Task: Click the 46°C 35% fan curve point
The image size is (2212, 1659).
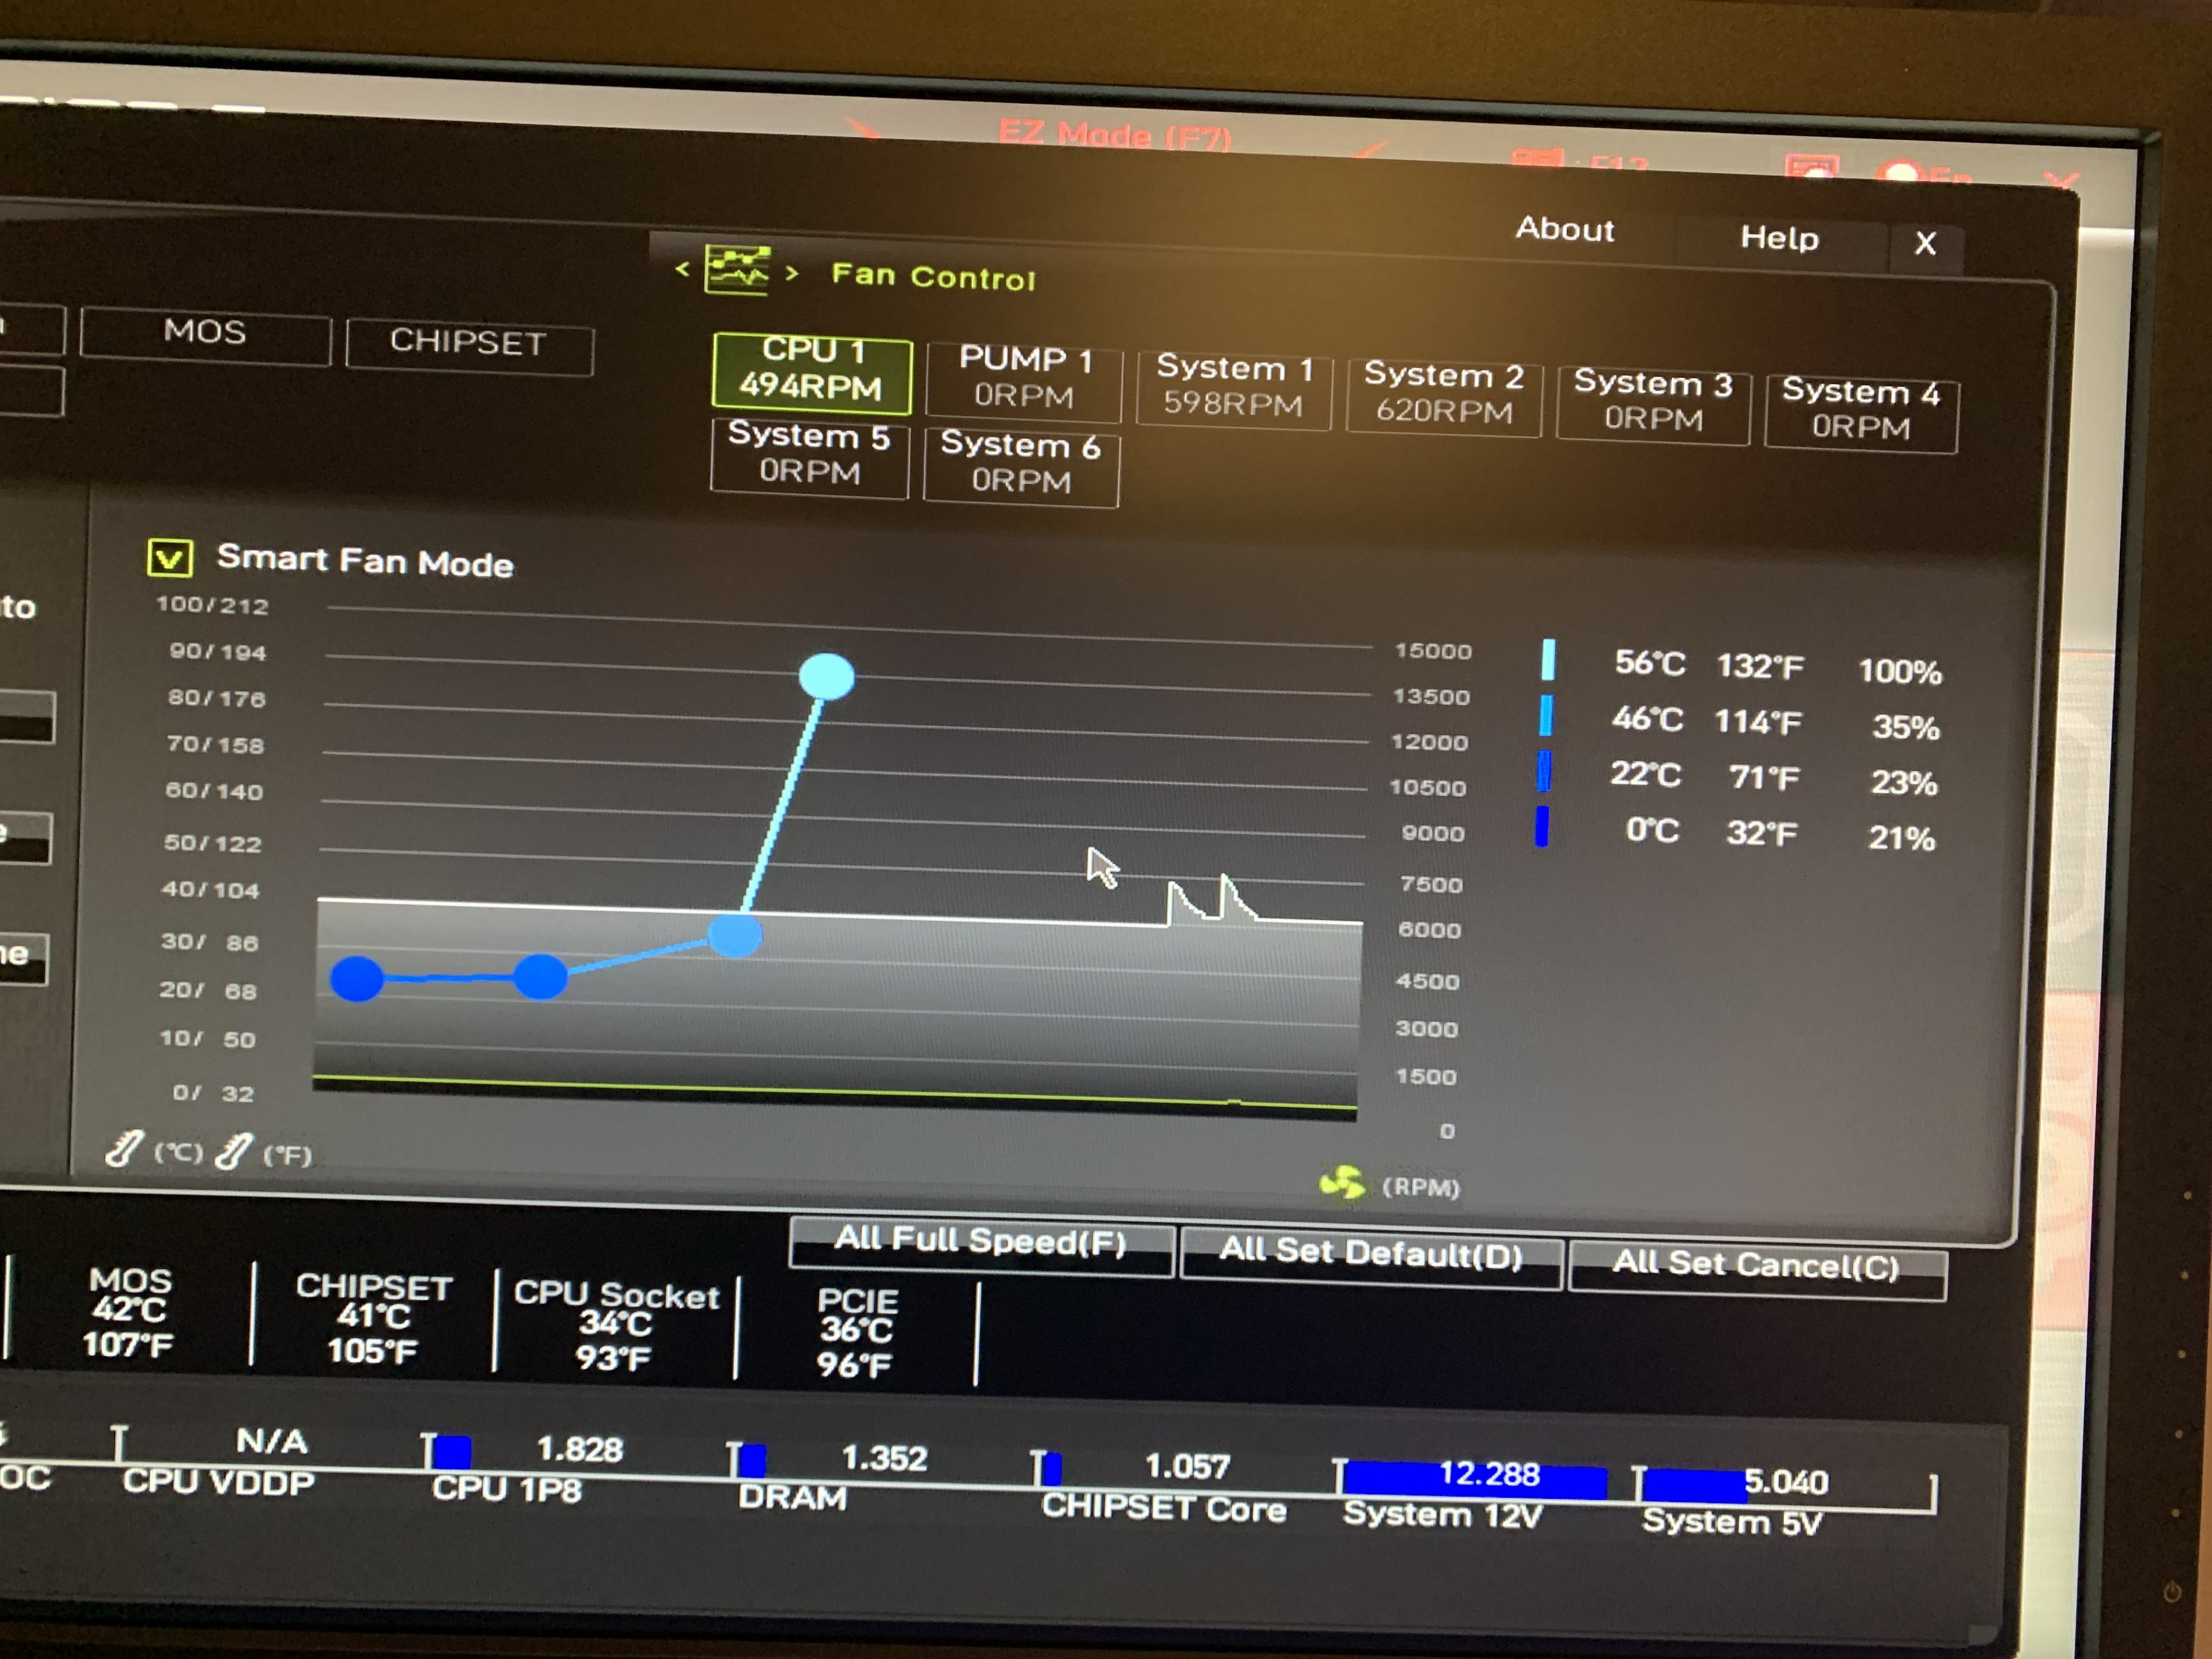Action: click(735, 935)
